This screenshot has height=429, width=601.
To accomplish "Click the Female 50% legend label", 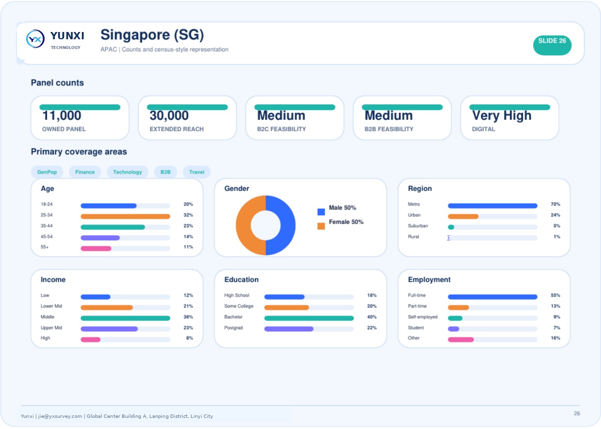I will 346,222.
